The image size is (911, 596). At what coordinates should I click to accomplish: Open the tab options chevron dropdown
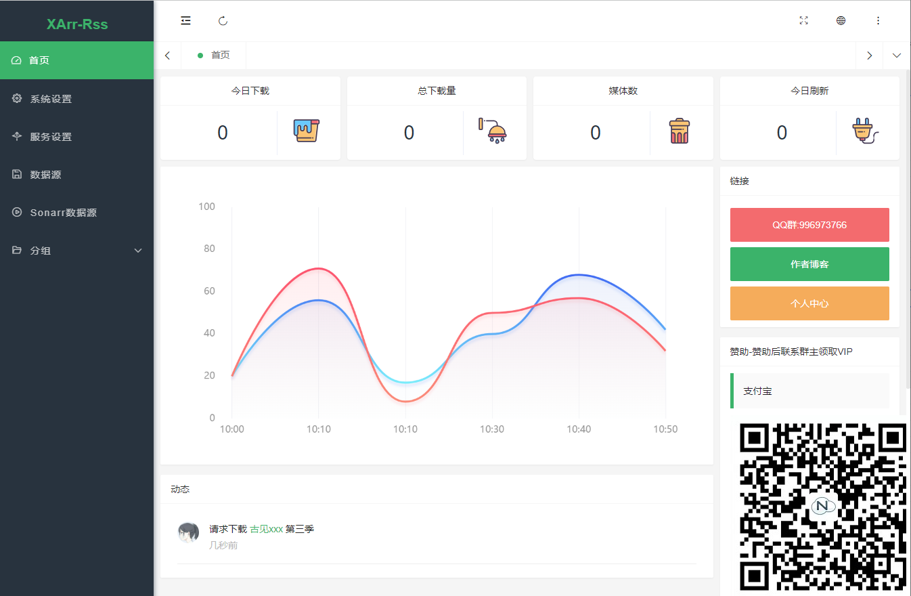[897, 56]
